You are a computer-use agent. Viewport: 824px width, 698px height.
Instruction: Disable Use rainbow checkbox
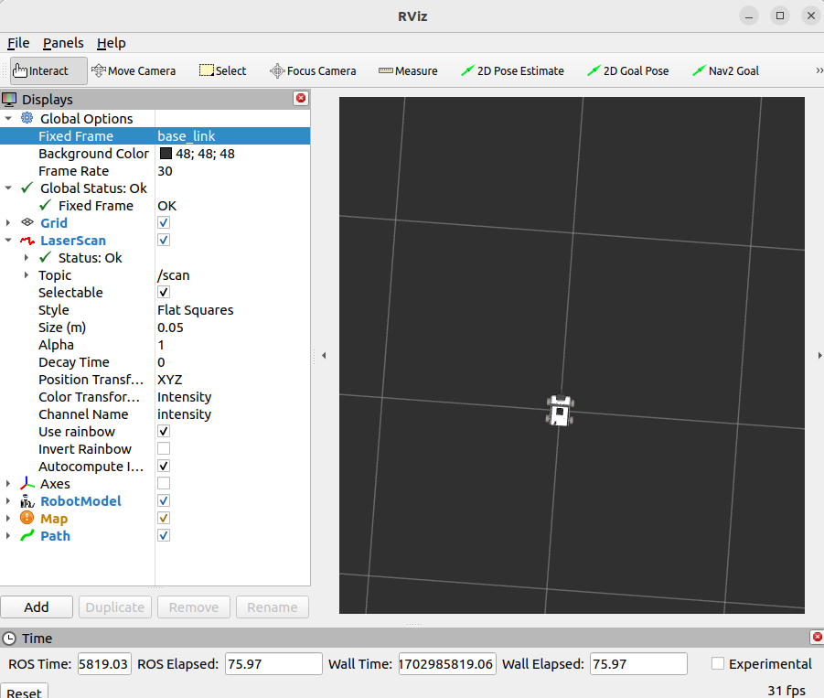pos(164,431)
